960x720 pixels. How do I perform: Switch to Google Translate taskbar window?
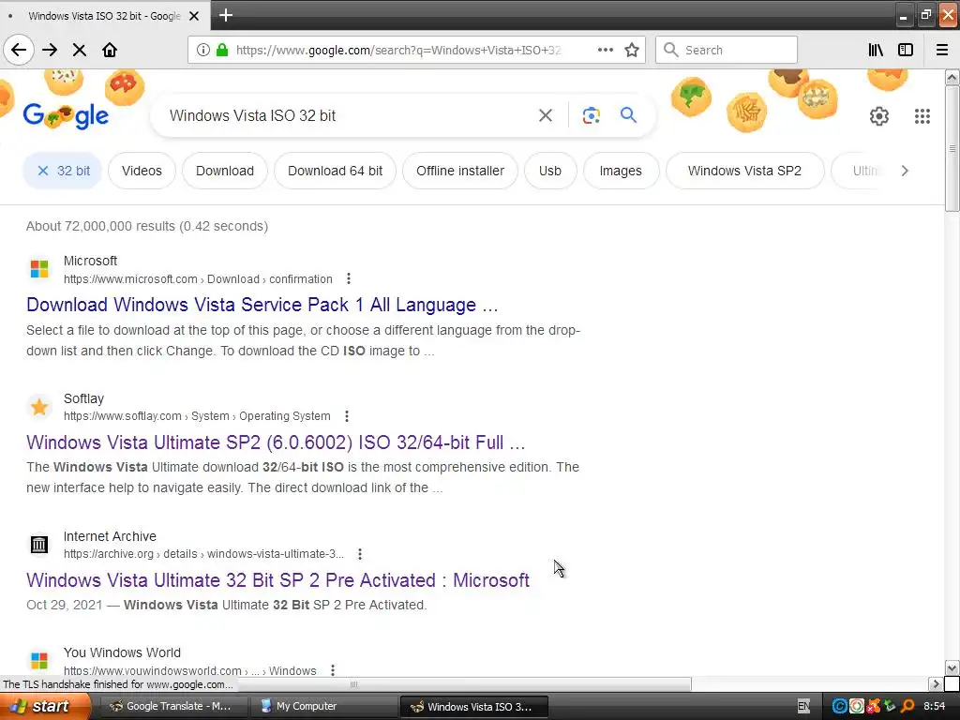point(172,707)
